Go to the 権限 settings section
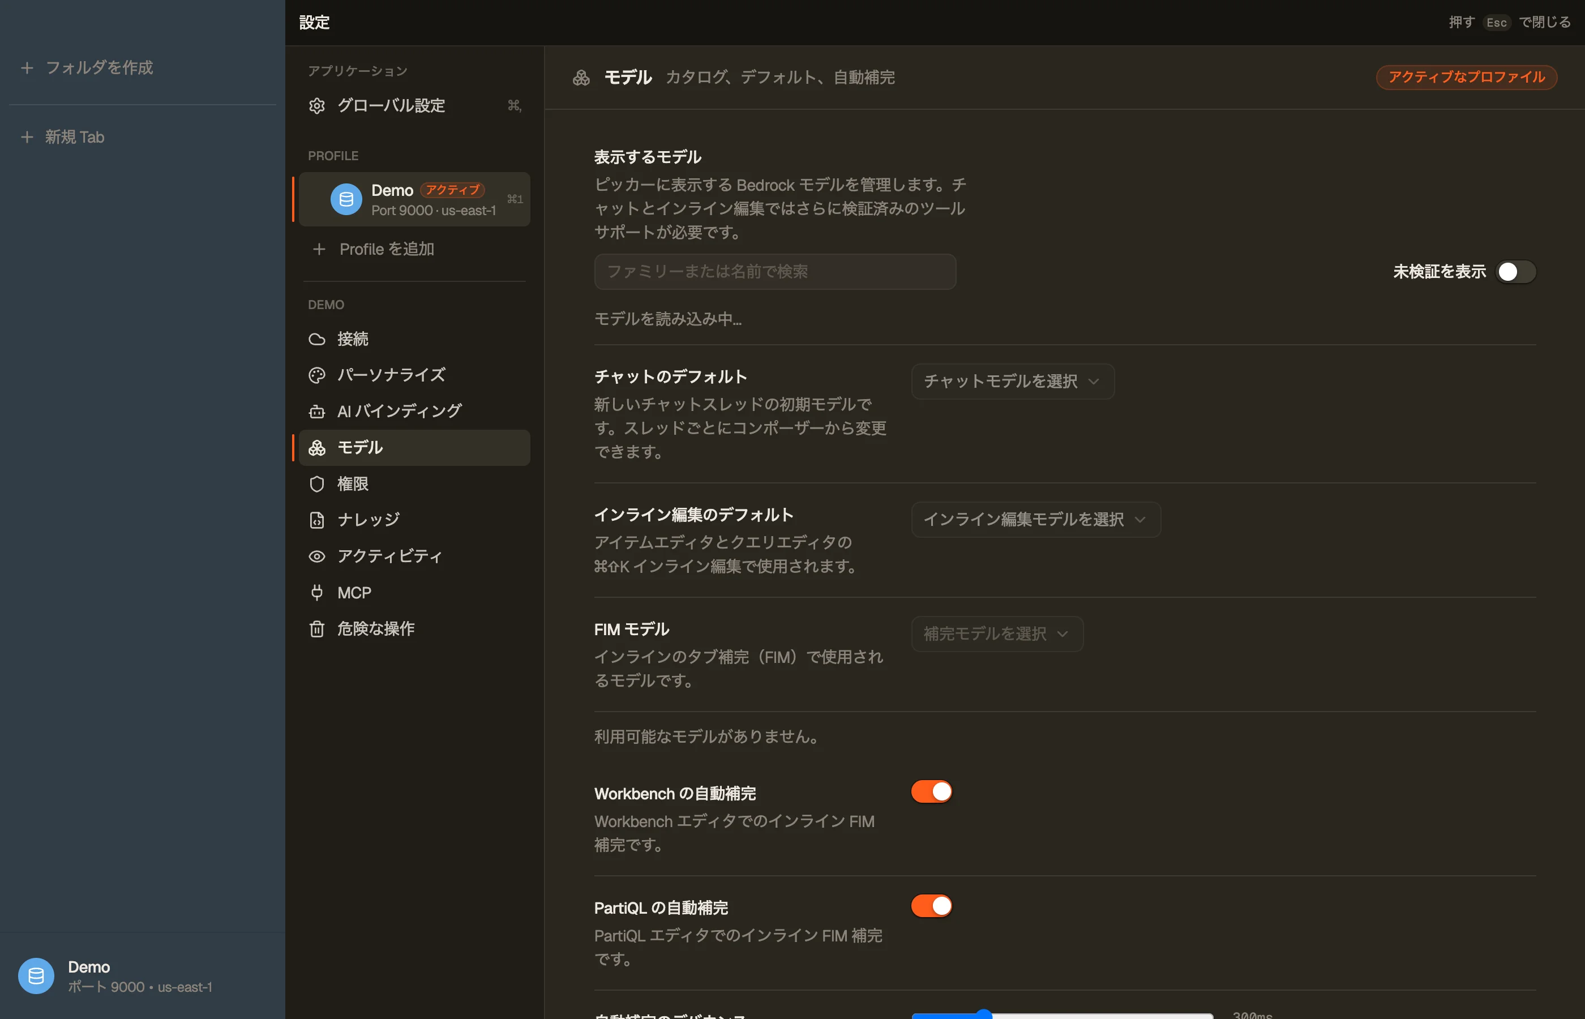Screen dimensions: 1585x1019 [x=414, y=485]
